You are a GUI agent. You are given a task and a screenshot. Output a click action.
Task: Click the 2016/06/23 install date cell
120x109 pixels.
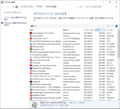pos(88,55)
